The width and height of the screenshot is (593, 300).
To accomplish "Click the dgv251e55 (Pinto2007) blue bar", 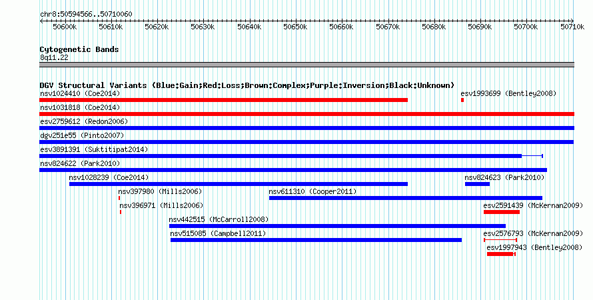I will click(306, 142).
